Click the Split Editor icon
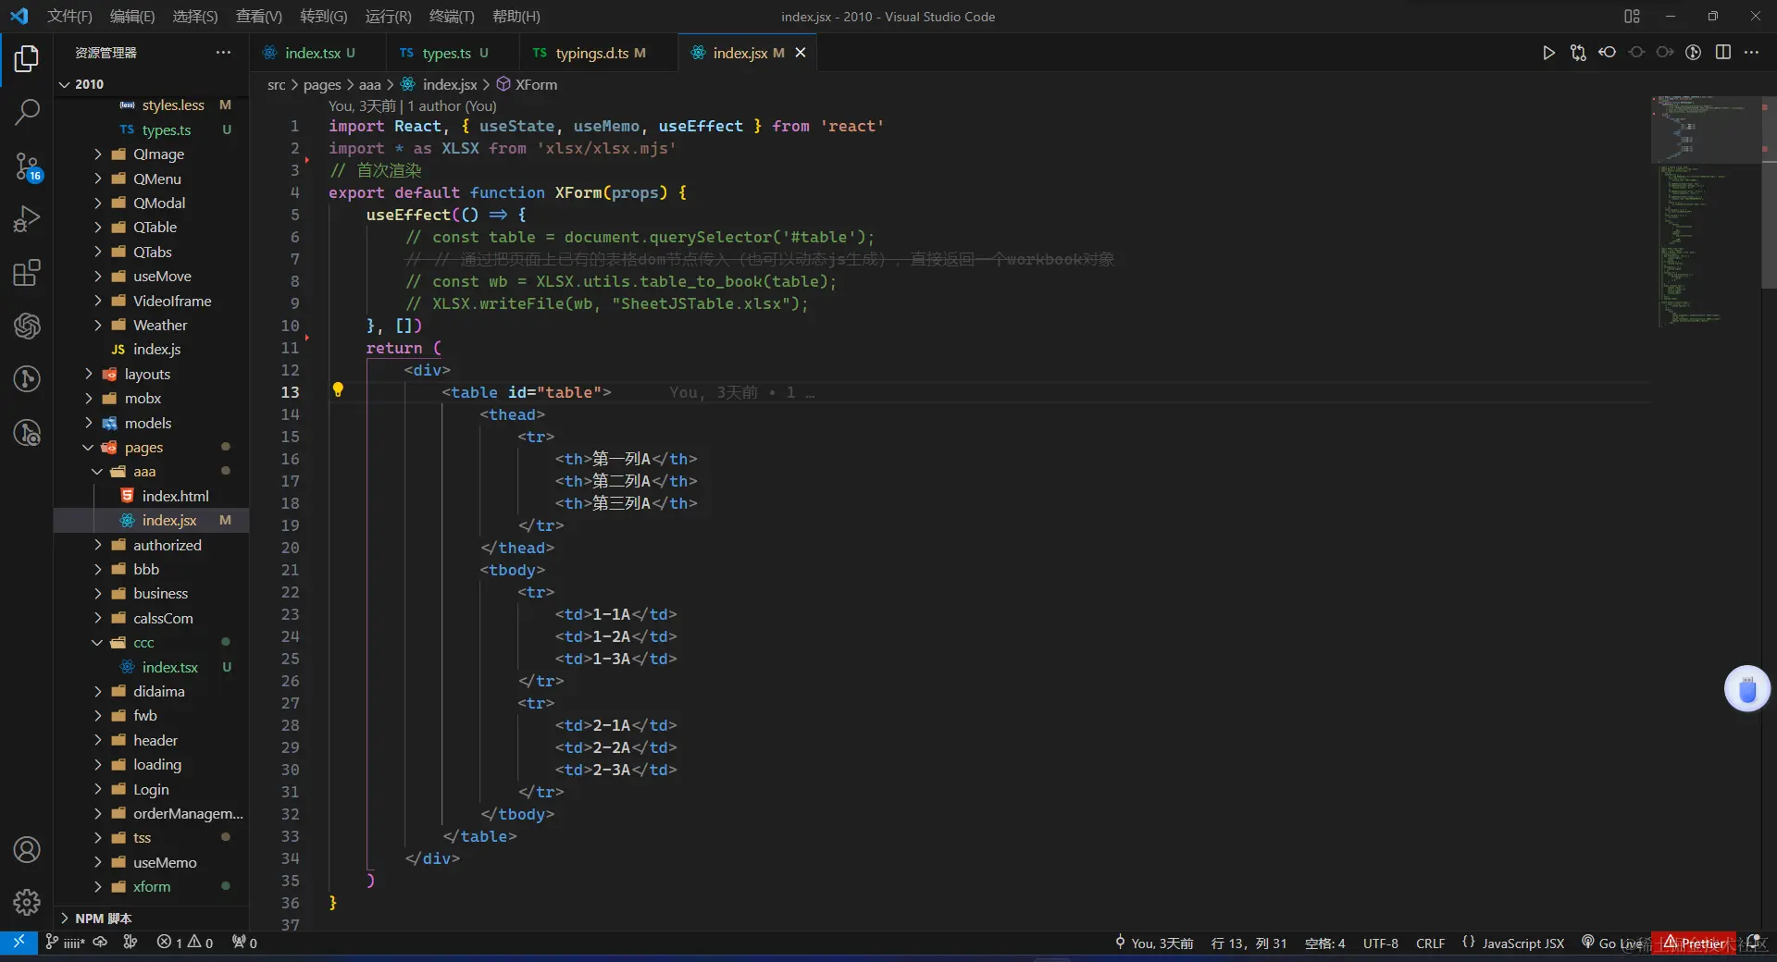The width and height of the screenshot is (1777, 962). pyautogui.click(x=1722, y=53)
